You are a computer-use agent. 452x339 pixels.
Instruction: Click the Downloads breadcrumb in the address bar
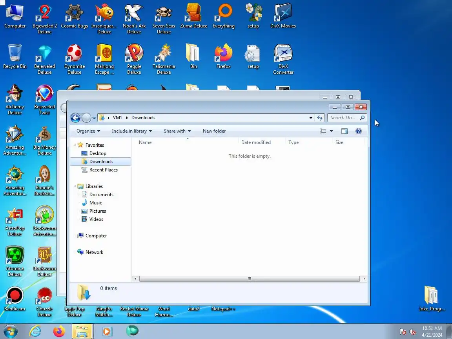point(143,118)
